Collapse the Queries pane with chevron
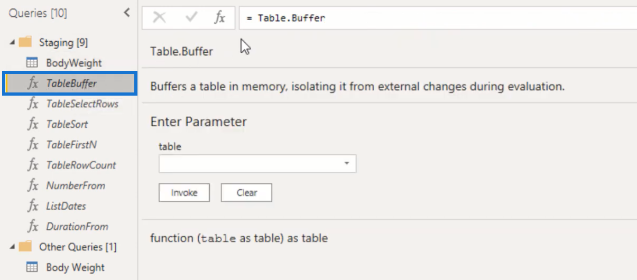This screenshot has height=280, width=637. pyautogui.click(x=127, y=13)
